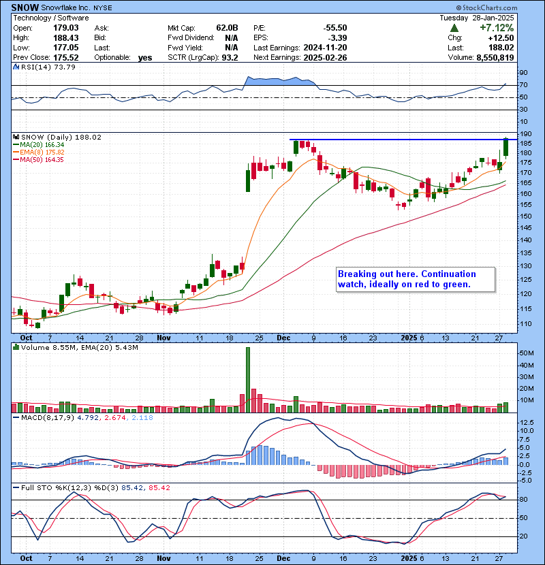
Task: Click the Dec label on price chart axis
Action: point(283,338)
